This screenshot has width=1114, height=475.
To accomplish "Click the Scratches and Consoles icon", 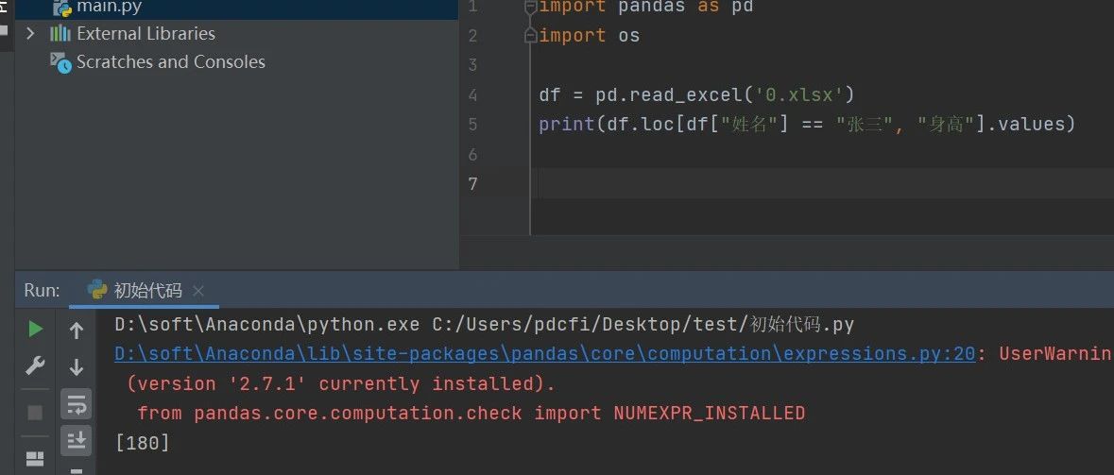I will pos(60,62).
